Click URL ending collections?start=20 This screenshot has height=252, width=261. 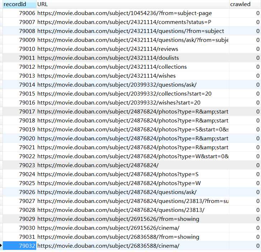point(124,93)
